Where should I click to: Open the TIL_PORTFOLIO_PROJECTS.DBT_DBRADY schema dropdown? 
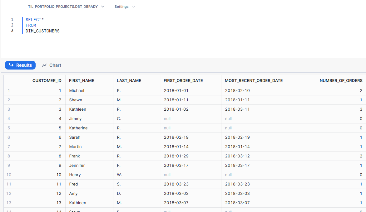(x=66, y=7)
